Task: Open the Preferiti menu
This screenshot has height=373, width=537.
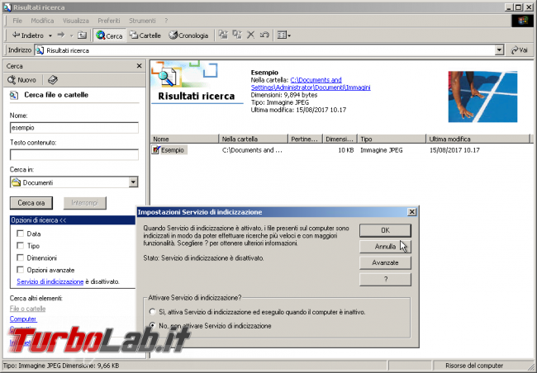Action: click(109, 21)
